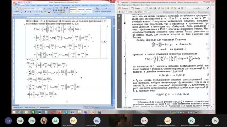Open Line Spacing dropdown in Word
Image resolution: width=227 pixels, height=127 pixels.
(x=64, y=10)
